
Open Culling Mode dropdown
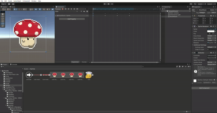click(x=212, y=64)
